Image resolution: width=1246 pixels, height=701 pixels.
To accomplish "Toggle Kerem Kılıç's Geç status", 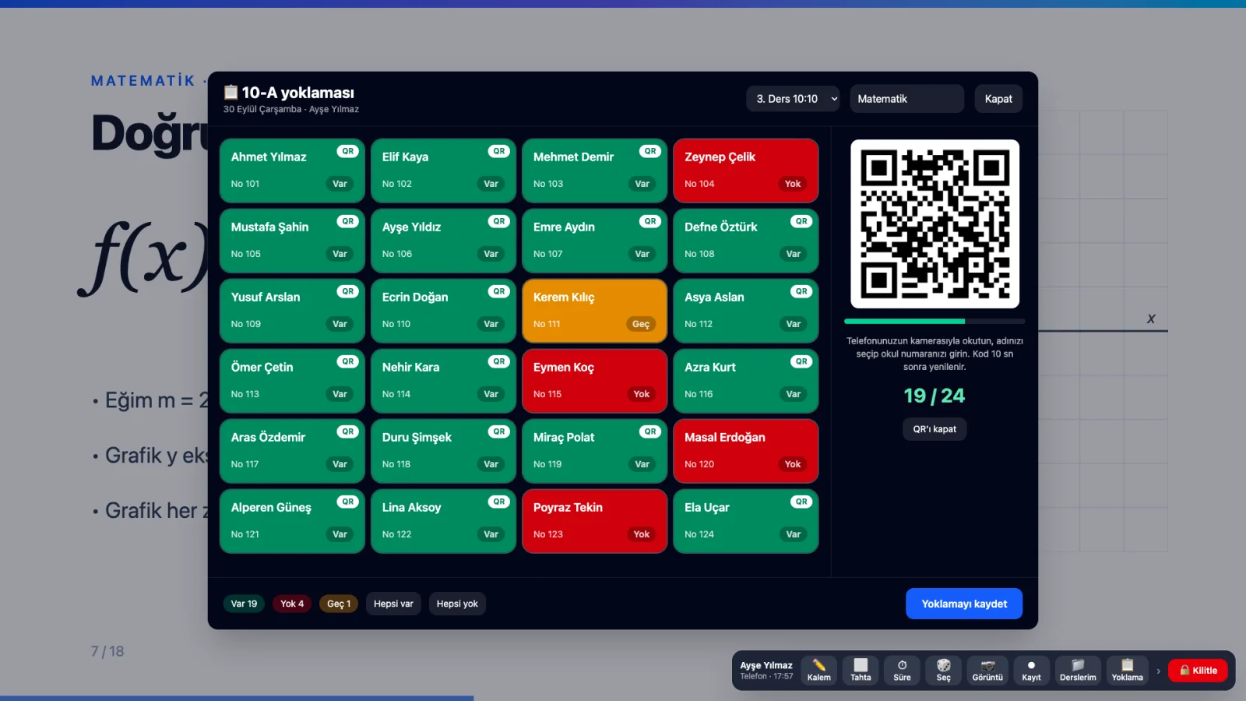I will click(x=641, y=324).
